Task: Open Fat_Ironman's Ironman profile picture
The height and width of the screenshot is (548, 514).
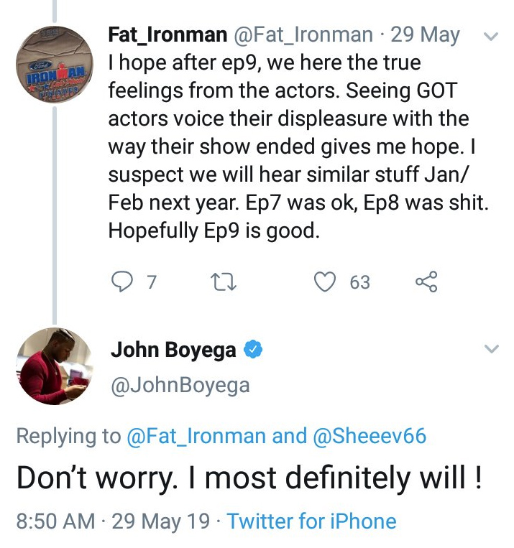Action: pos(55,62)
